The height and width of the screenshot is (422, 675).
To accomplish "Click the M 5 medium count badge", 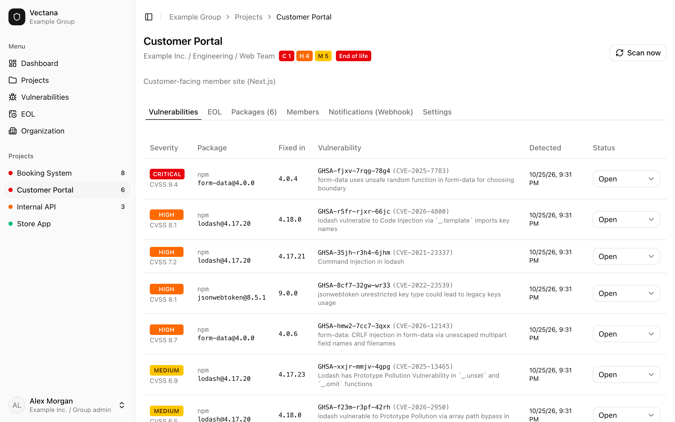I will point(323,56).
